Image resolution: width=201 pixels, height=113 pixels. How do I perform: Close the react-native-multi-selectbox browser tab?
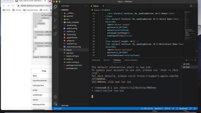45,1
